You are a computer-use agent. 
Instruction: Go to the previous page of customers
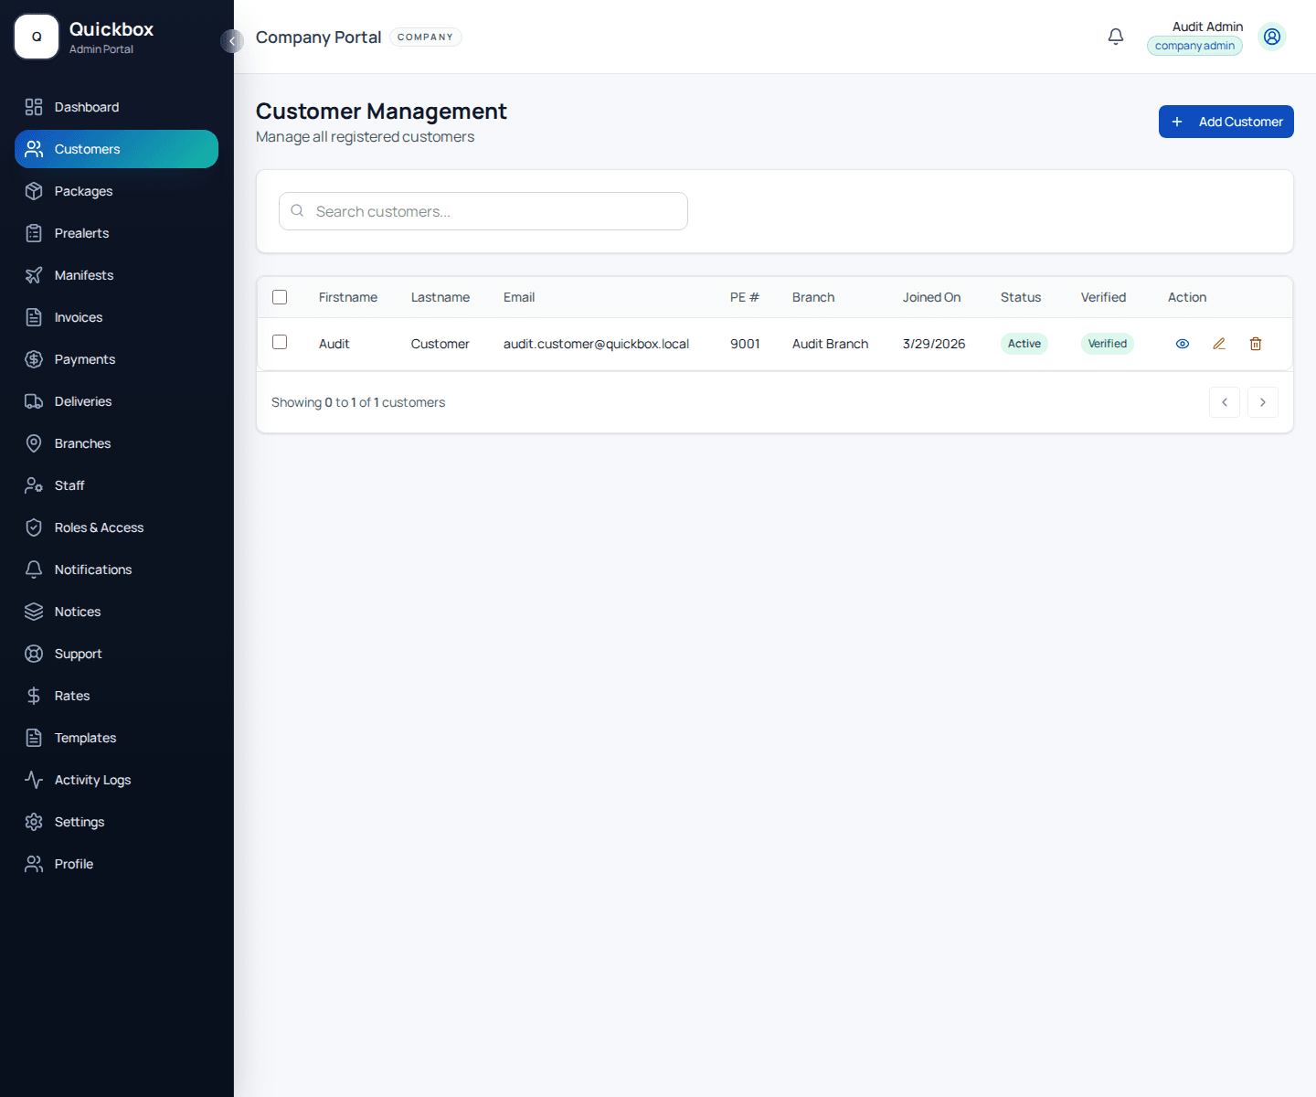(1225, 402)
